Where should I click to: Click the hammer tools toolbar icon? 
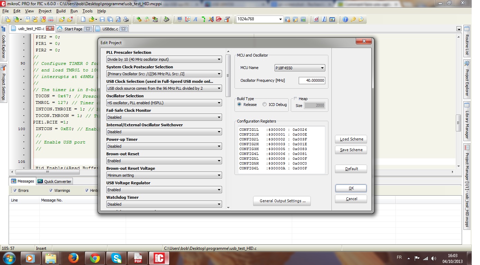click(x=227, y=19)
